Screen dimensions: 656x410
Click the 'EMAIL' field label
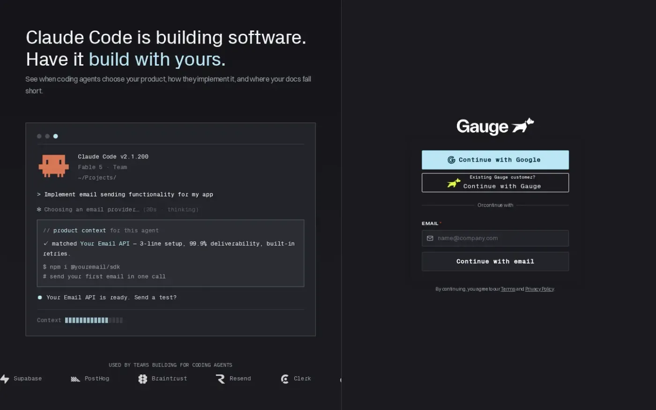point(430,224)
